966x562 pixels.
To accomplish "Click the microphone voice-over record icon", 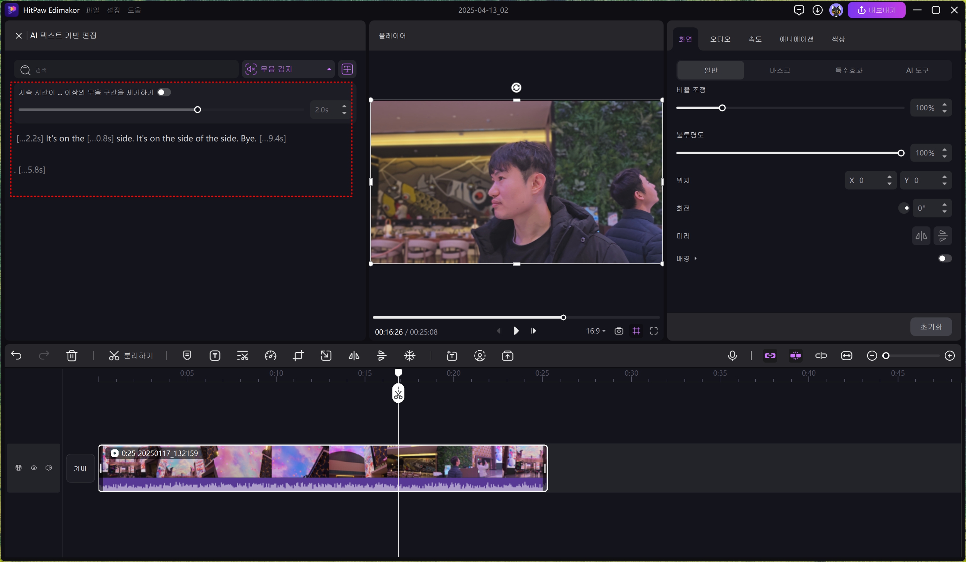I will tap(732, 356).
